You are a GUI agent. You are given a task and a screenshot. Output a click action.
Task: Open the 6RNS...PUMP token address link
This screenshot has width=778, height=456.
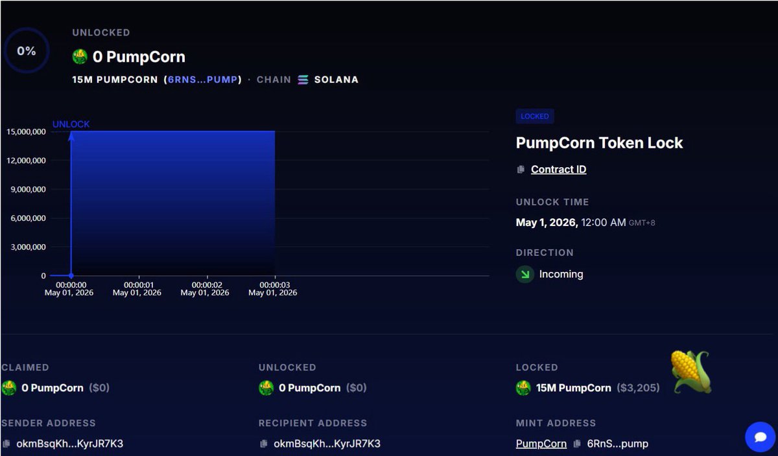(x=202, y=80)
